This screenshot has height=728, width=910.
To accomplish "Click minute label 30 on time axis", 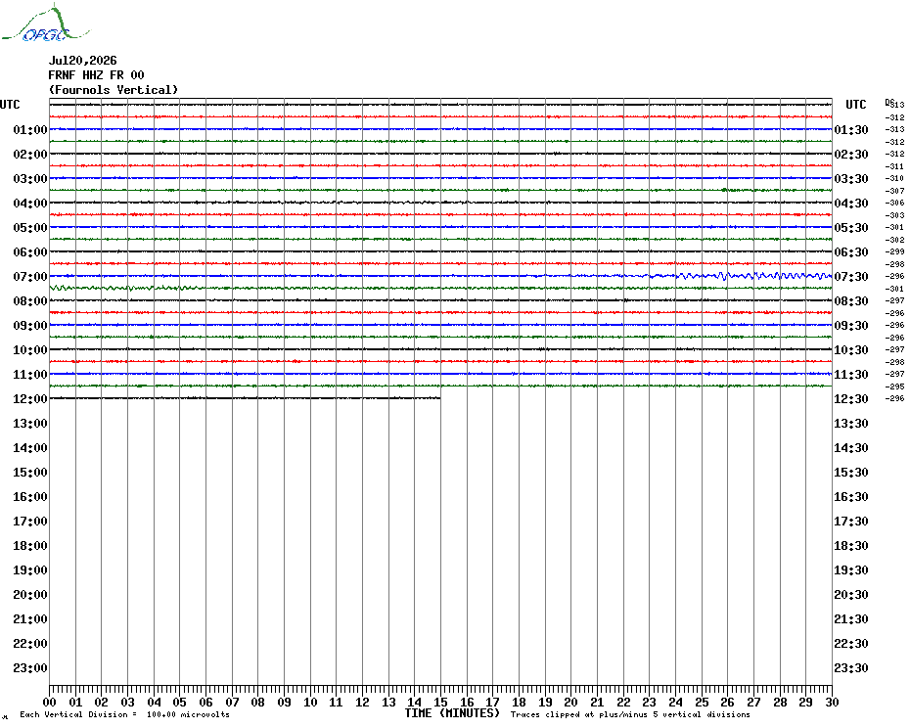I will click(833, 702).
